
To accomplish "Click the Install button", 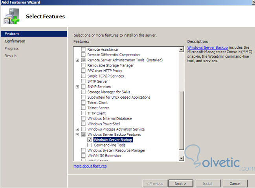I will point(208,184).
